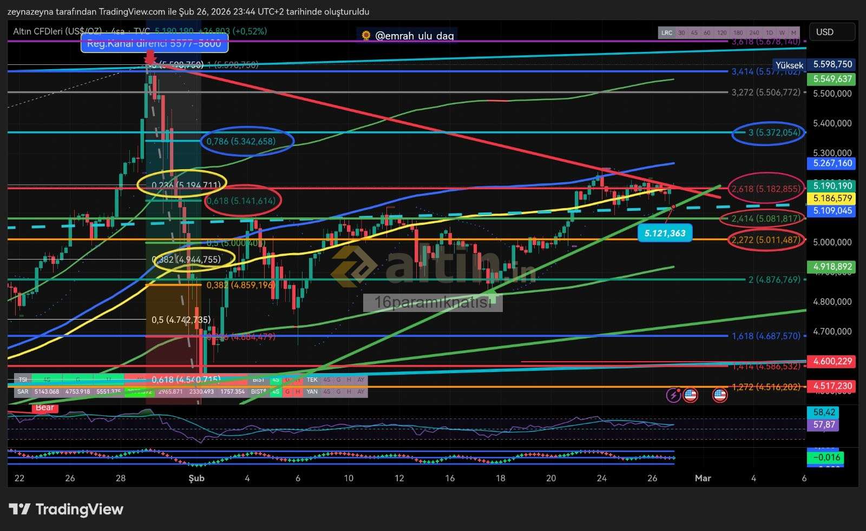Screen dimensions: 866x531
Task: Click the TradingView logo at bottom left
Action: coord(66,509)
